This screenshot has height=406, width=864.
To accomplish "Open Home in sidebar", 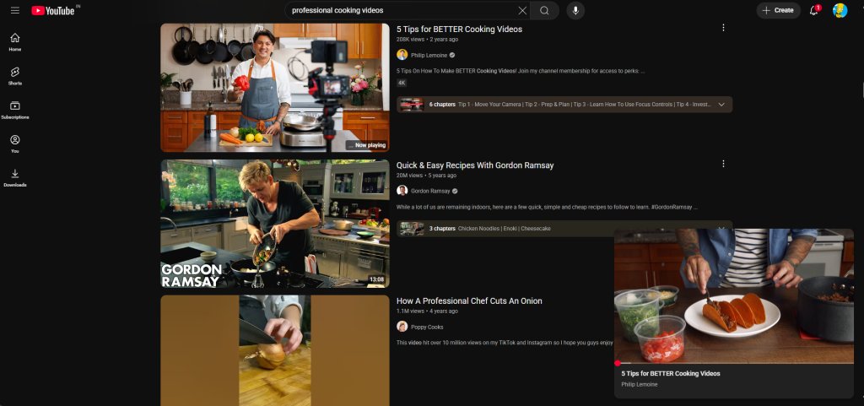I will 15,42.
